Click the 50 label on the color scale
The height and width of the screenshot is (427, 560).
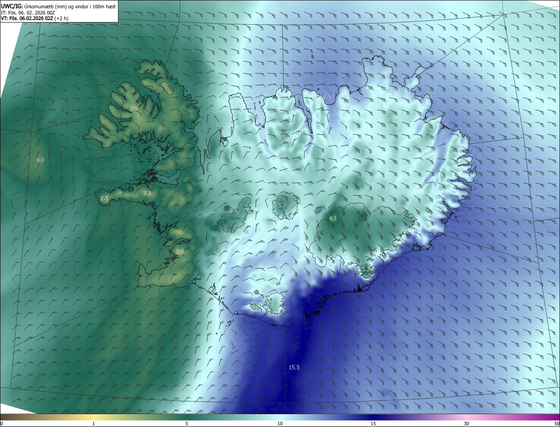pos(556,424)
